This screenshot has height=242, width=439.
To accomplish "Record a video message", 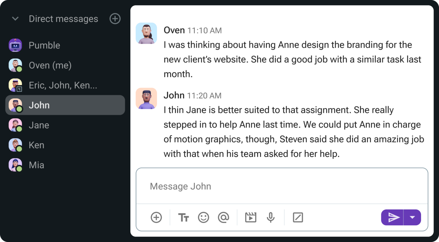I will (250, 217).
